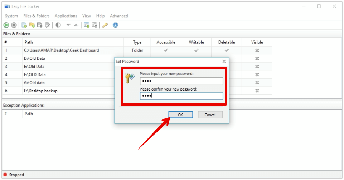Click the green Start Protection toolbar icon

pyautogui.click(x=6, y=25)
